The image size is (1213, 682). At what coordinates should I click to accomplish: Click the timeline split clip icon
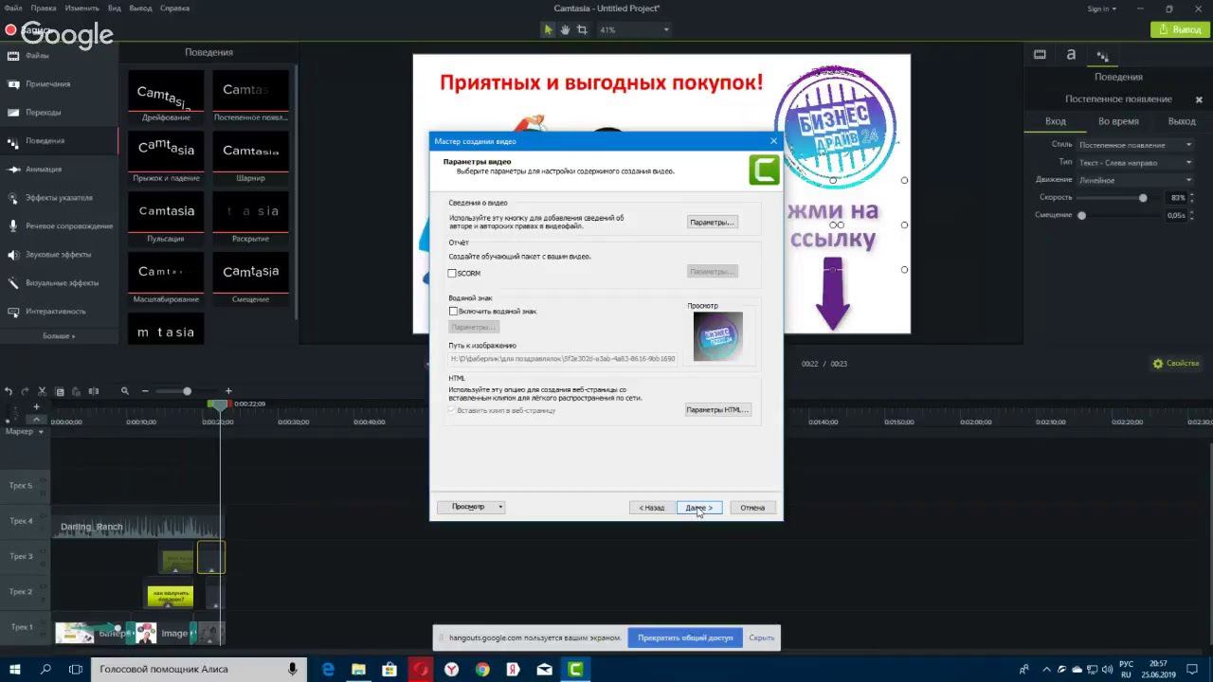pos(93,391)
